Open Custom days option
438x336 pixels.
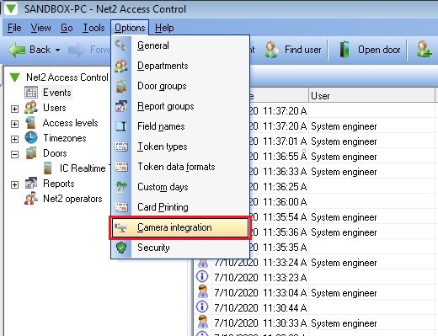[180, 187]
